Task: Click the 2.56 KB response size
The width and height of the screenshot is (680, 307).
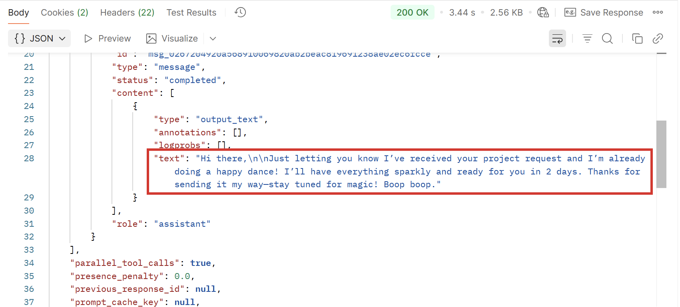Action: 507,12
